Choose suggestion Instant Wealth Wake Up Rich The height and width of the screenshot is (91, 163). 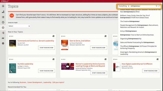pyautogui.click(x=140, y=11)
